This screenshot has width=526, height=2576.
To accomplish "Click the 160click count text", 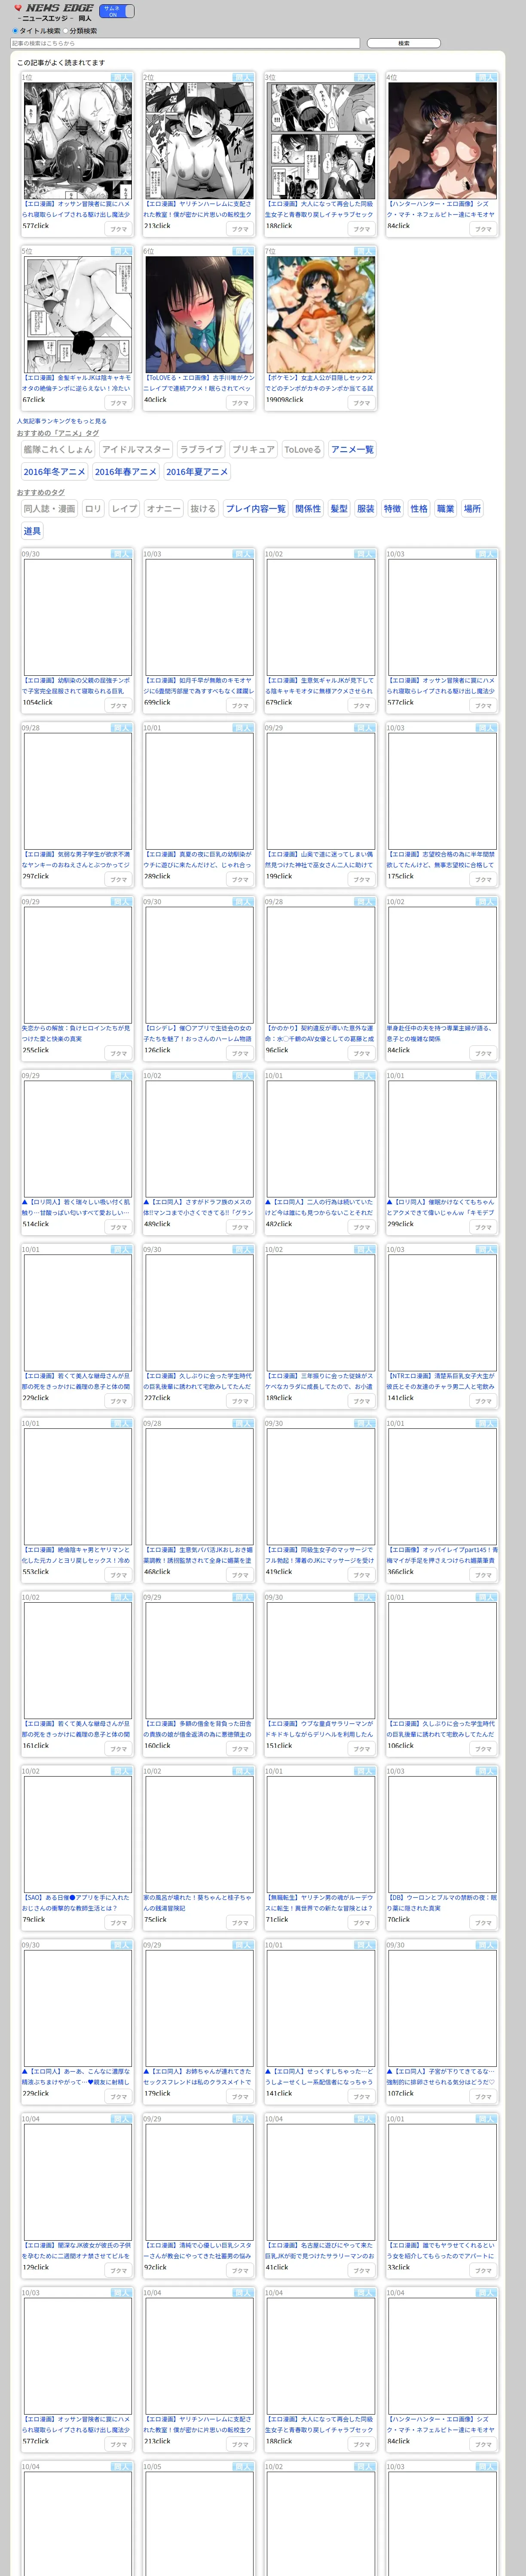I will point(157,1746).
